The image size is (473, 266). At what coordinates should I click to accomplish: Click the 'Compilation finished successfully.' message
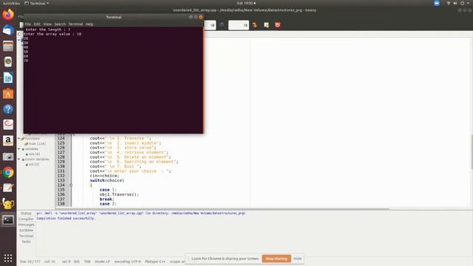[x=66, y=218]
